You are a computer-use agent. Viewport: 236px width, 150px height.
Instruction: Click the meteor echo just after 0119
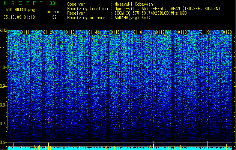click(208, 120)
